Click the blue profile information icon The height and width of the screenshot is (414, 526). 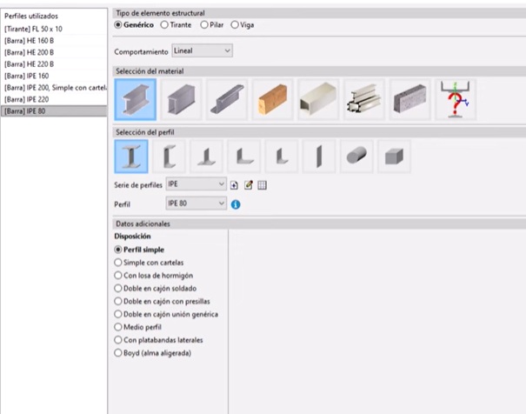236,204
